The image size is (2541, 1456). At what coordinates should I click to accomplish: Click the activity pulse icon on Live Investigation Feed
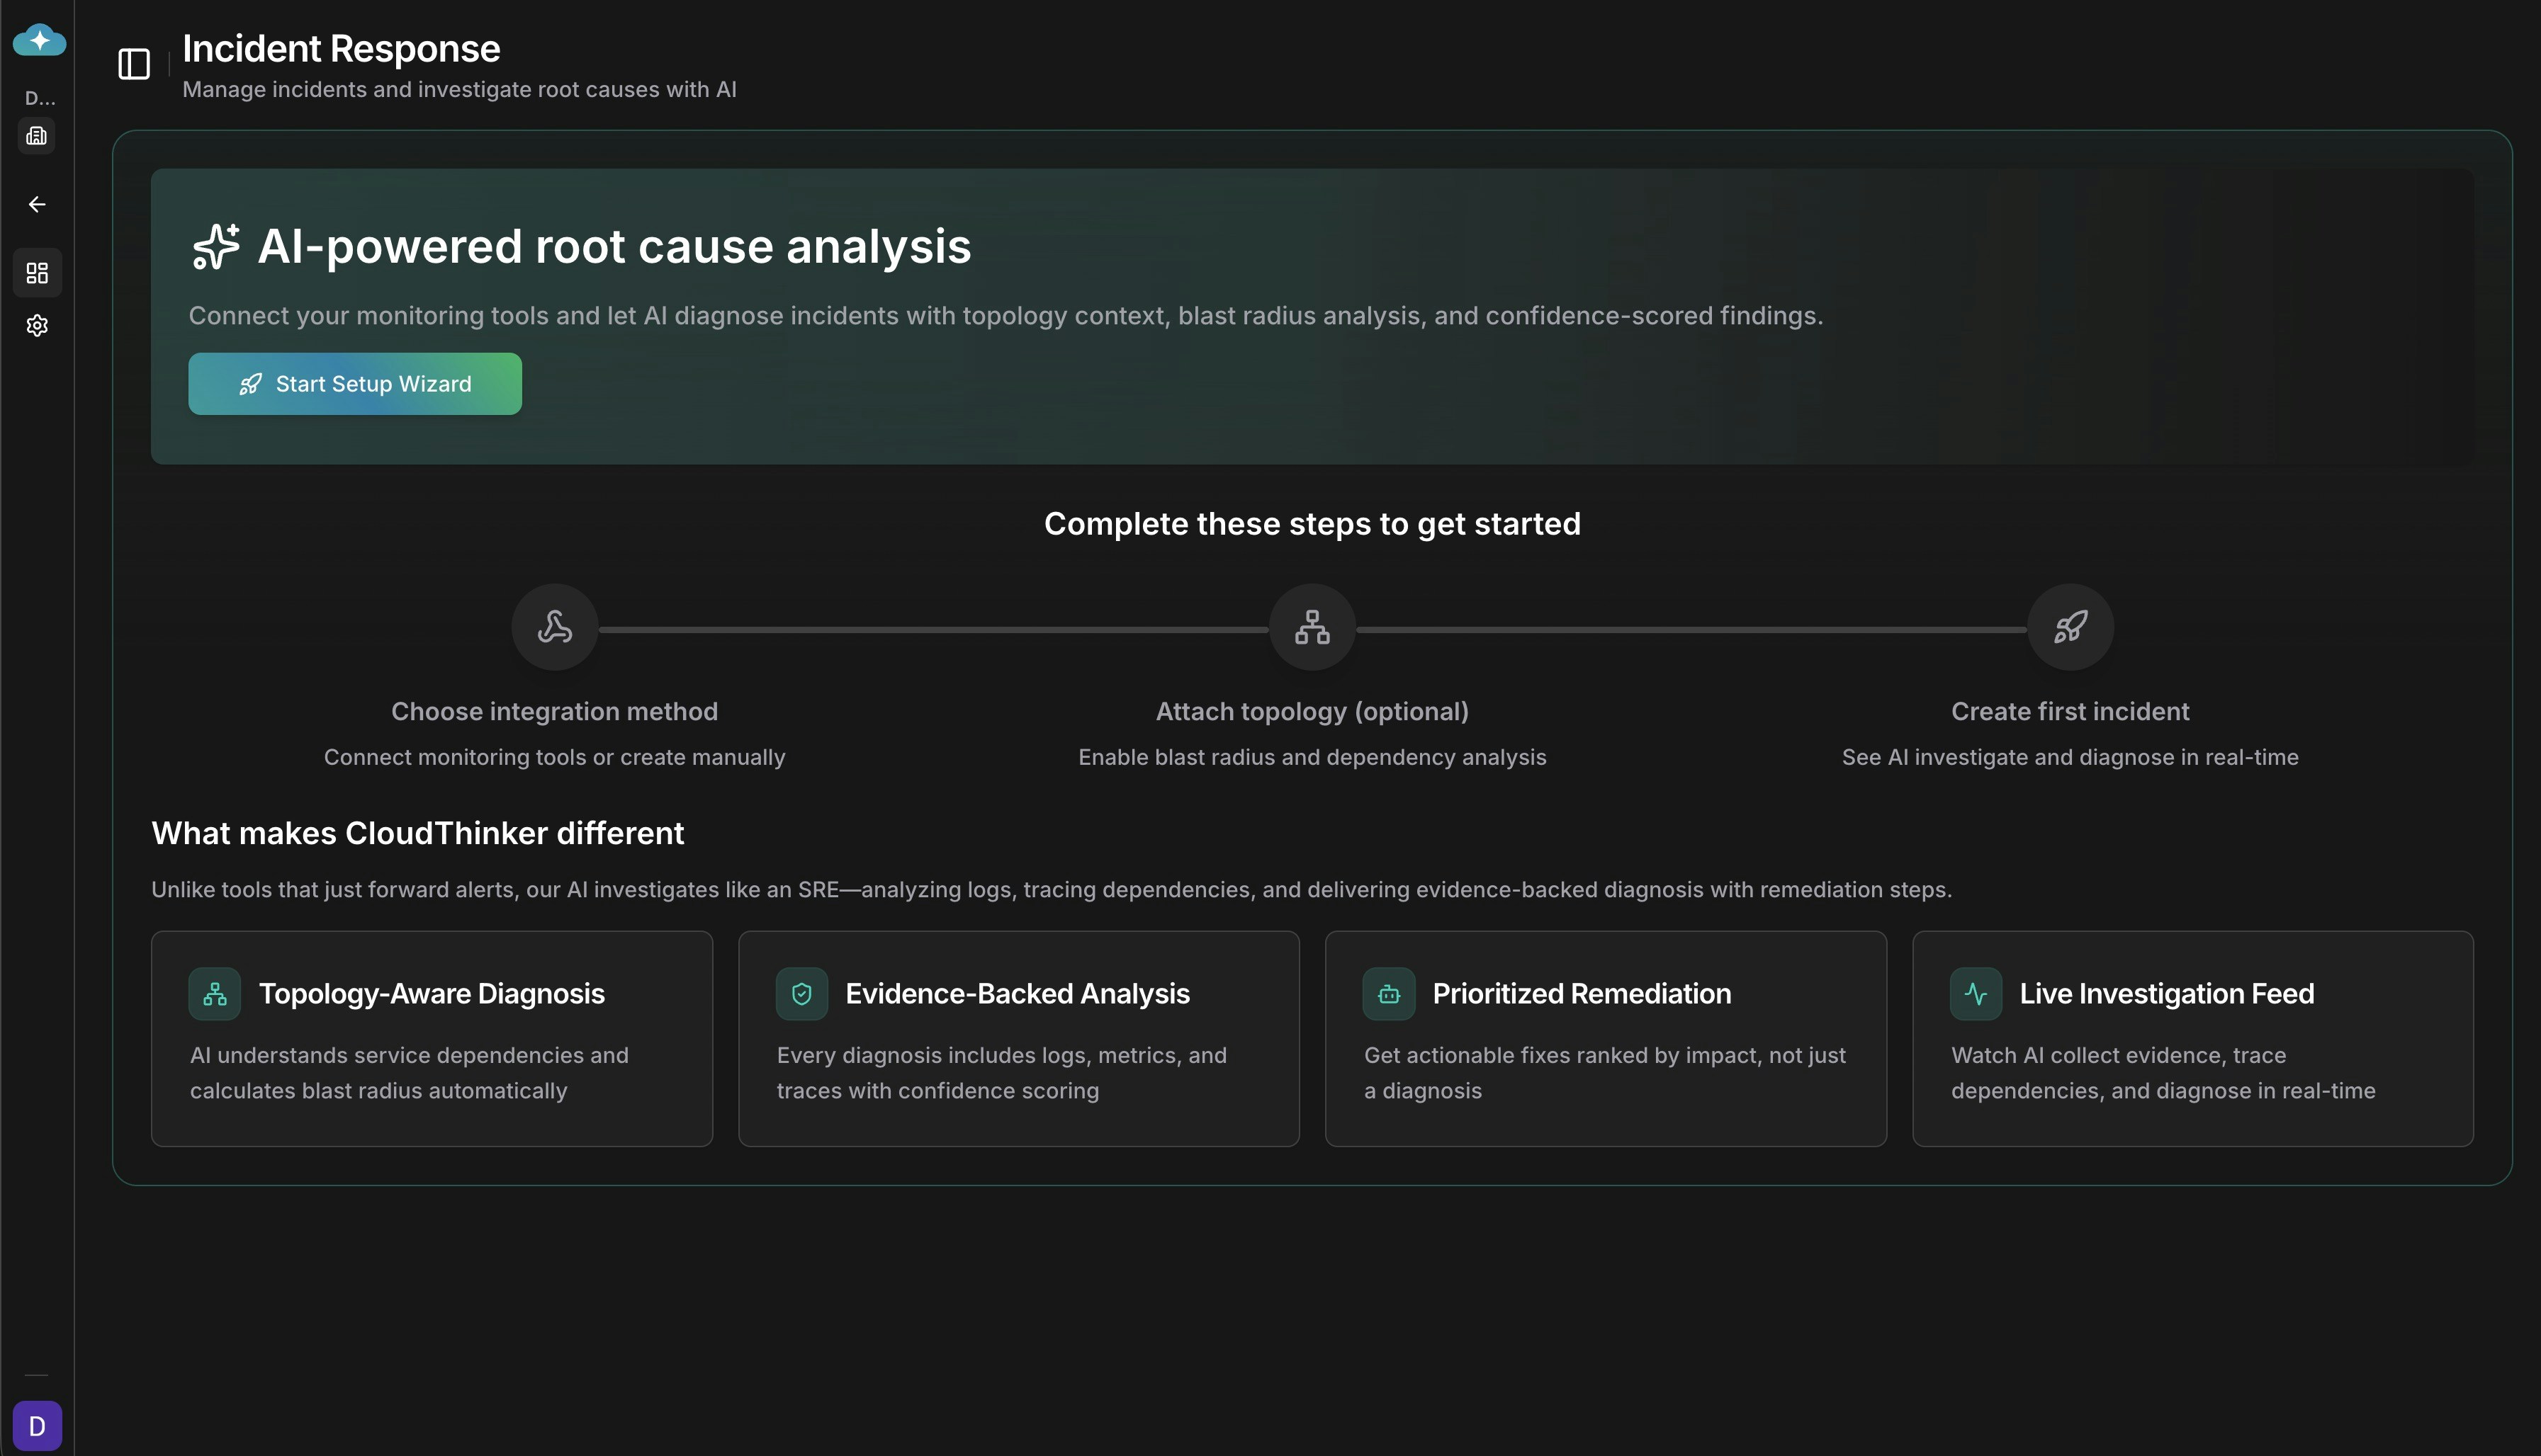(x=1976, y=993)
